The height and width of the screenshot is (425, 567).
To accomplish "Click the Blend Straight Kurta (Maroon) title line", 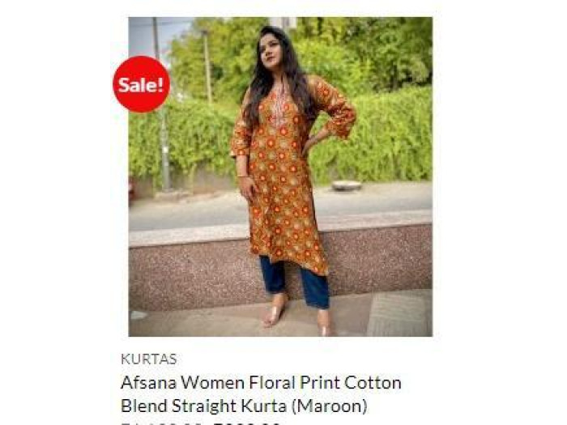I will click(244, 406).
